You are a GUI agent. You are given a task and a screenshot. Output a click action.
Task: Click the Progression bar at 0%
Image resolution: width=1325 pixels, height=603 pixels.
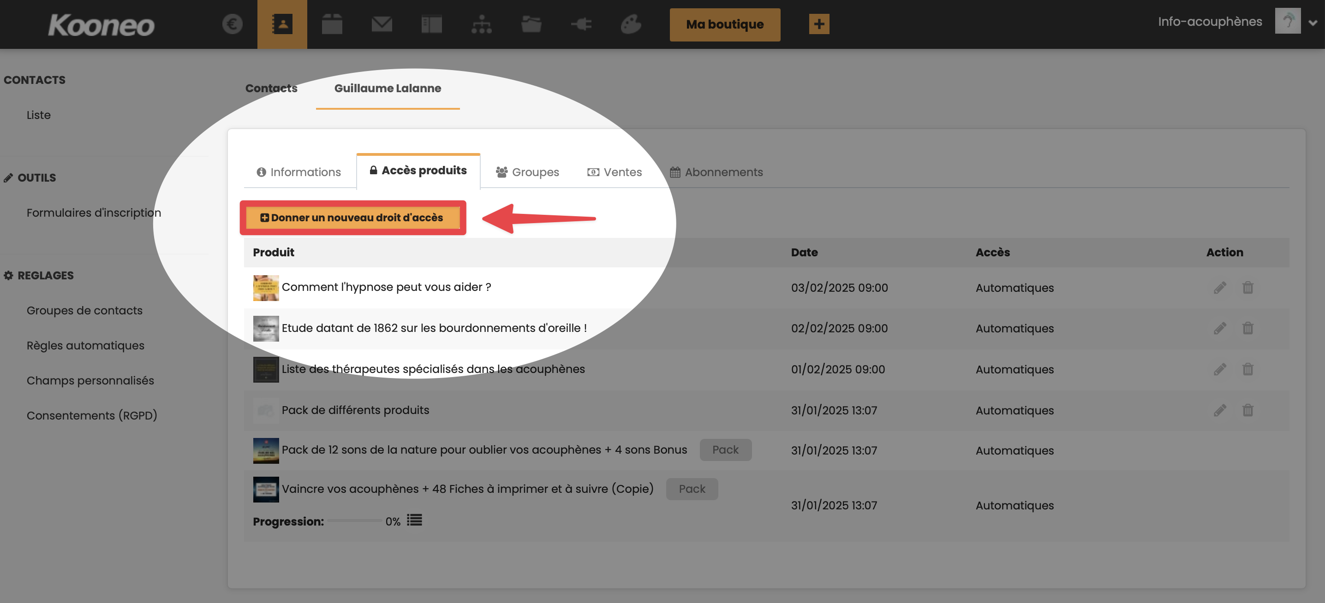355,521
